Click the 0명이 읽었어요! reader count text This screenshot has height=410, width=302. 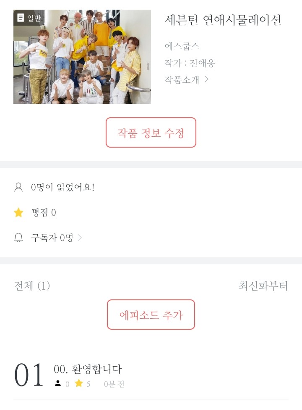point(63,188)
